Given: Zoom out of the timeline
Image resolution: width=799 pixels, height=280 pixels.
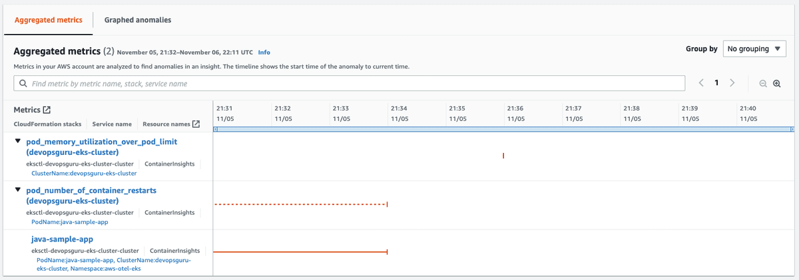Looking at the screenshot, I should (763, 84).
